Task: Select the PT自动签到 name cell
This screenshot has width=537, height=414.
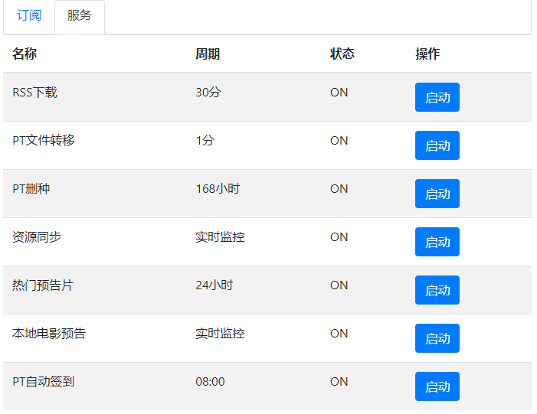Action: (43, 382)
